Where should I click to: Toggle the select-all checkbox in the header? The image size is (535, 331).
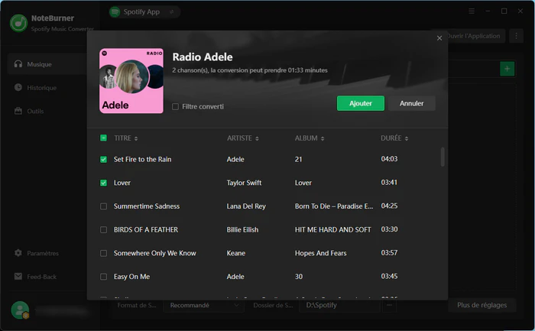click(x=103, y=138)
